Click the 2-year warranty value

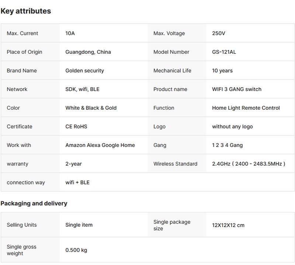[73, 164]
